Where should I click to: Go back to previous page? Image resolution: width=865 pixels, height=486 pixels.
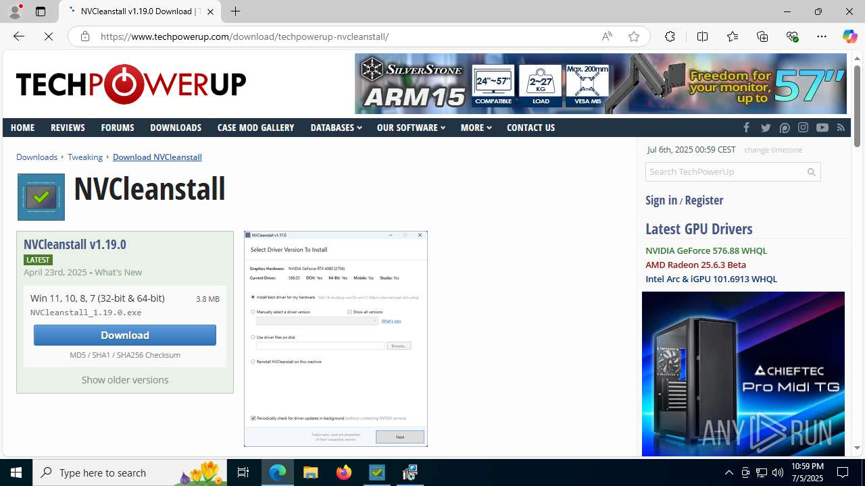(19, 36)
